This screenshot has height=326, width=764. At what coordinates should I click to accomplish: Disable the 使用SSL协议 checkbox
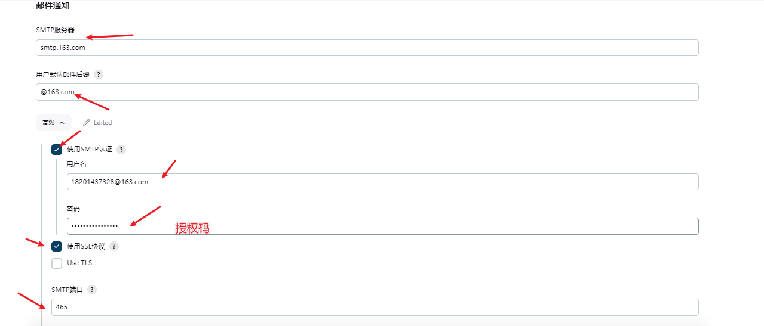pos(57,246)
